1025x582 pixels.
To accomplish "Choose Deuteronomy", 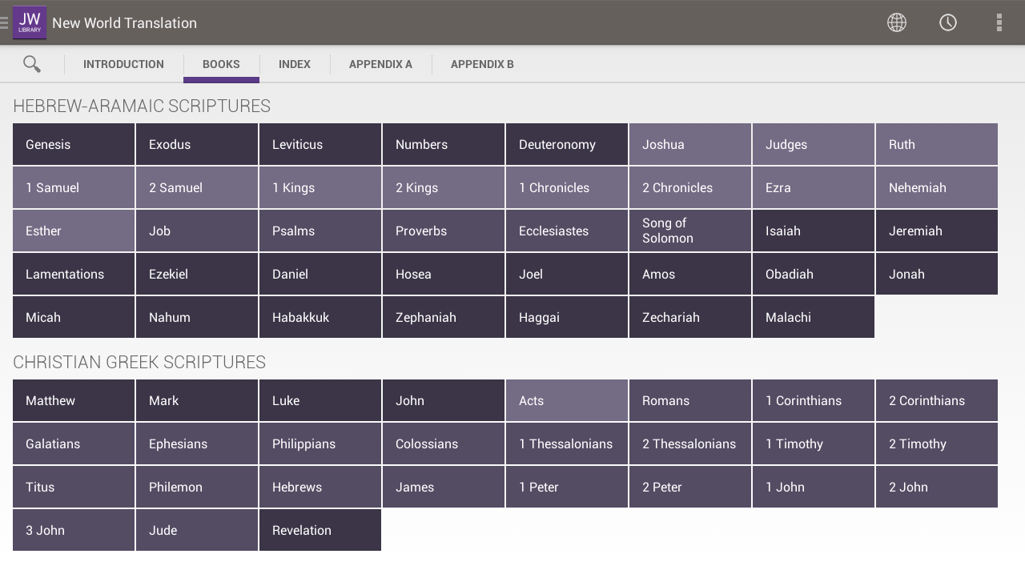I will point(567,144).
